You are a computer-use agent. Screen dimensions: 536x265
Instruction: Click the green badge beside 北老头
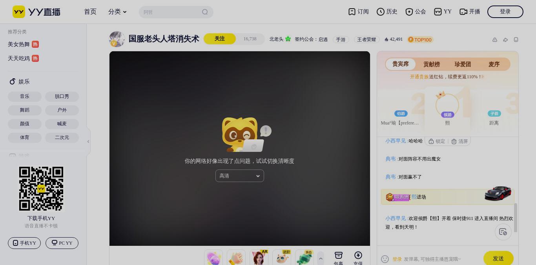click(x=288, y=39)
